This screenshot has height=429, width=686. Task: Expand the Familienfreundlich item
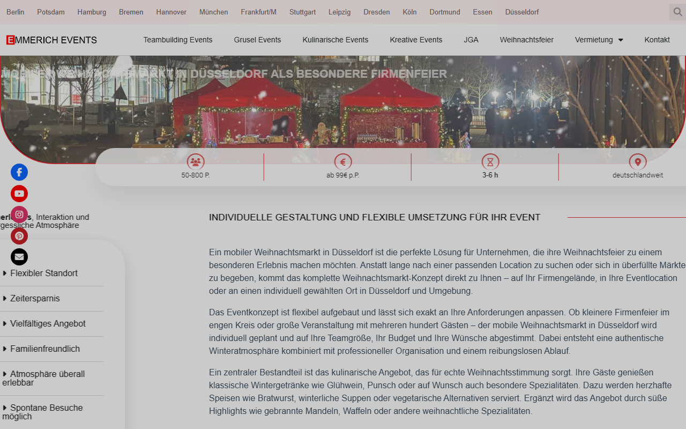click(52, 349)
